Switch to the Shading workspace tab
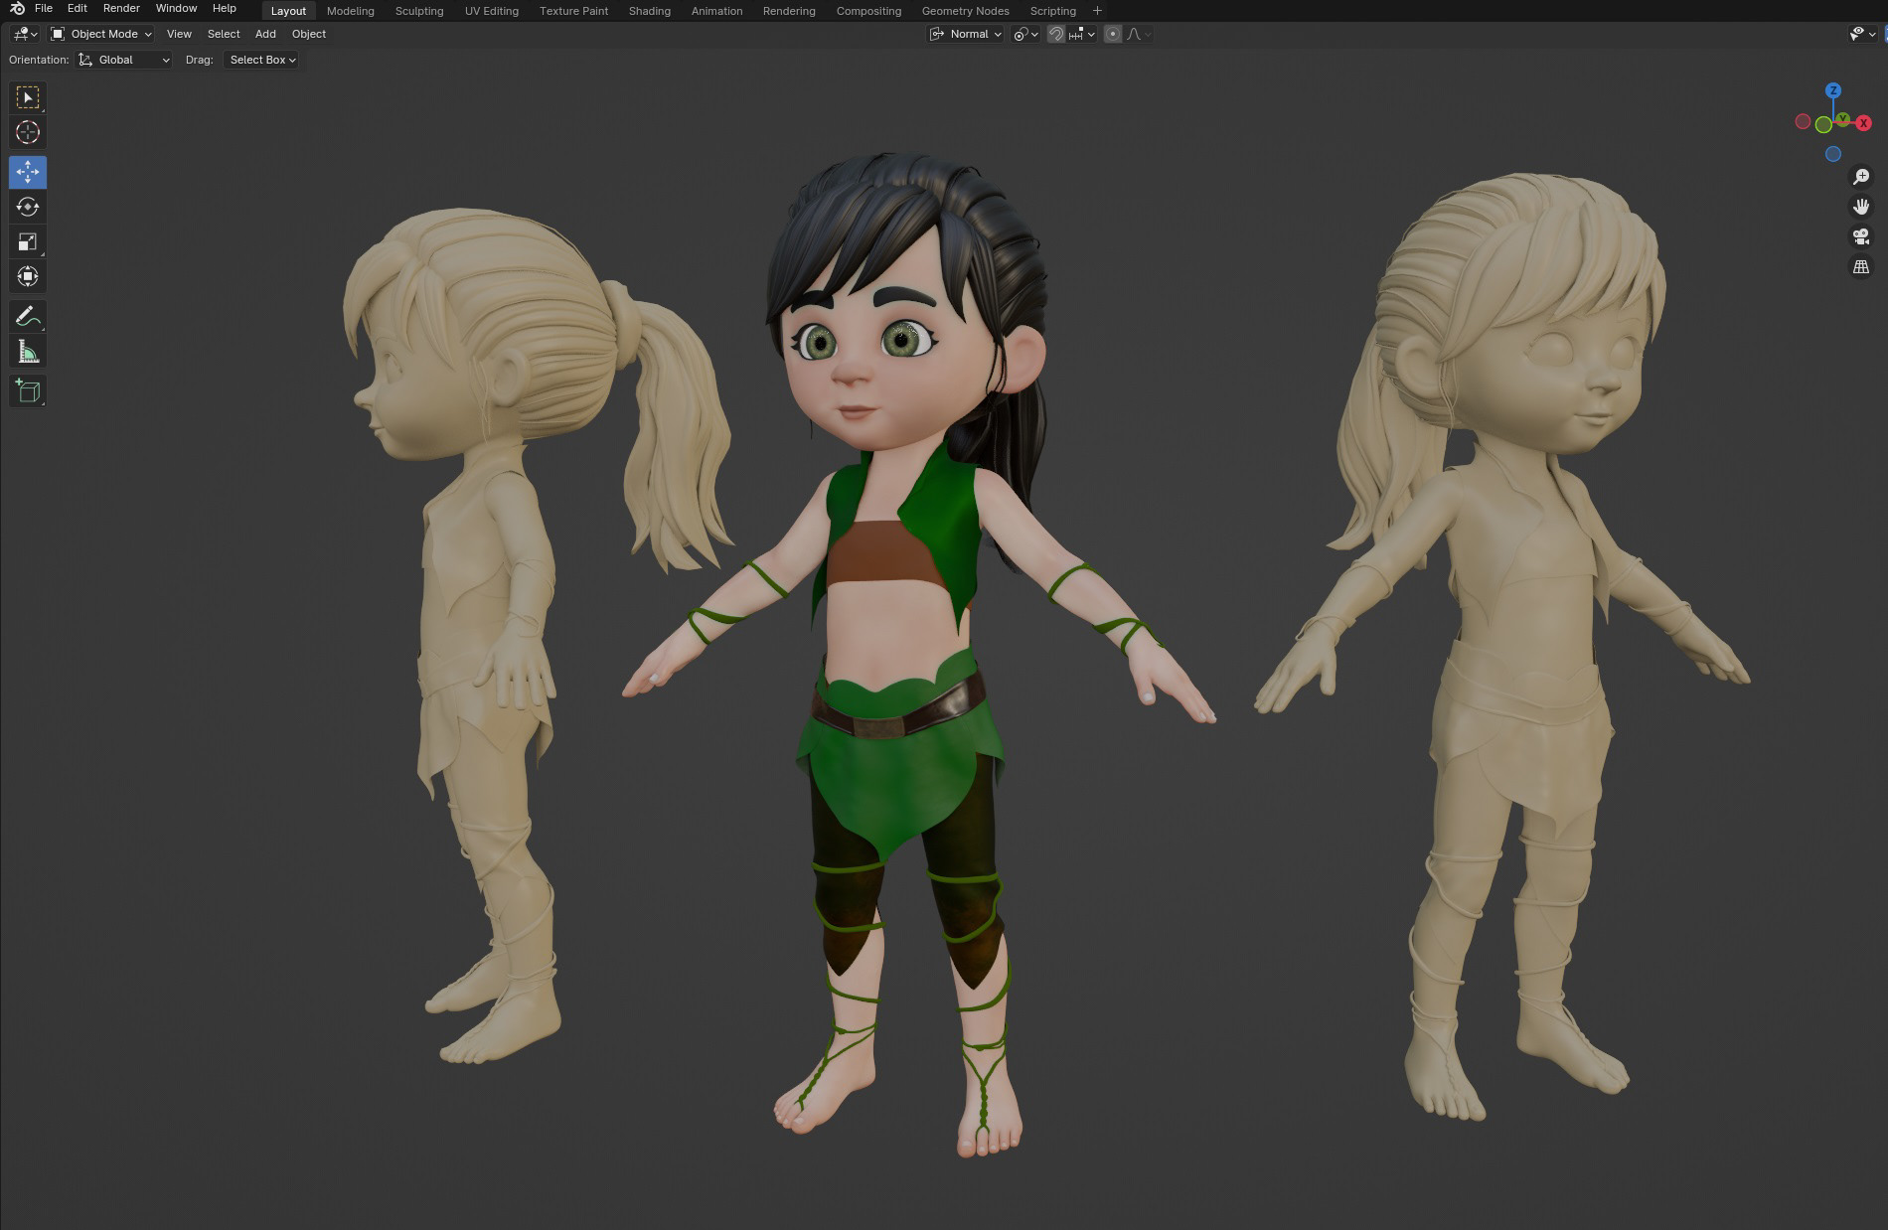Viewport: 1888px width, 1230px height. pyautogui.click(x=650, y=11)
